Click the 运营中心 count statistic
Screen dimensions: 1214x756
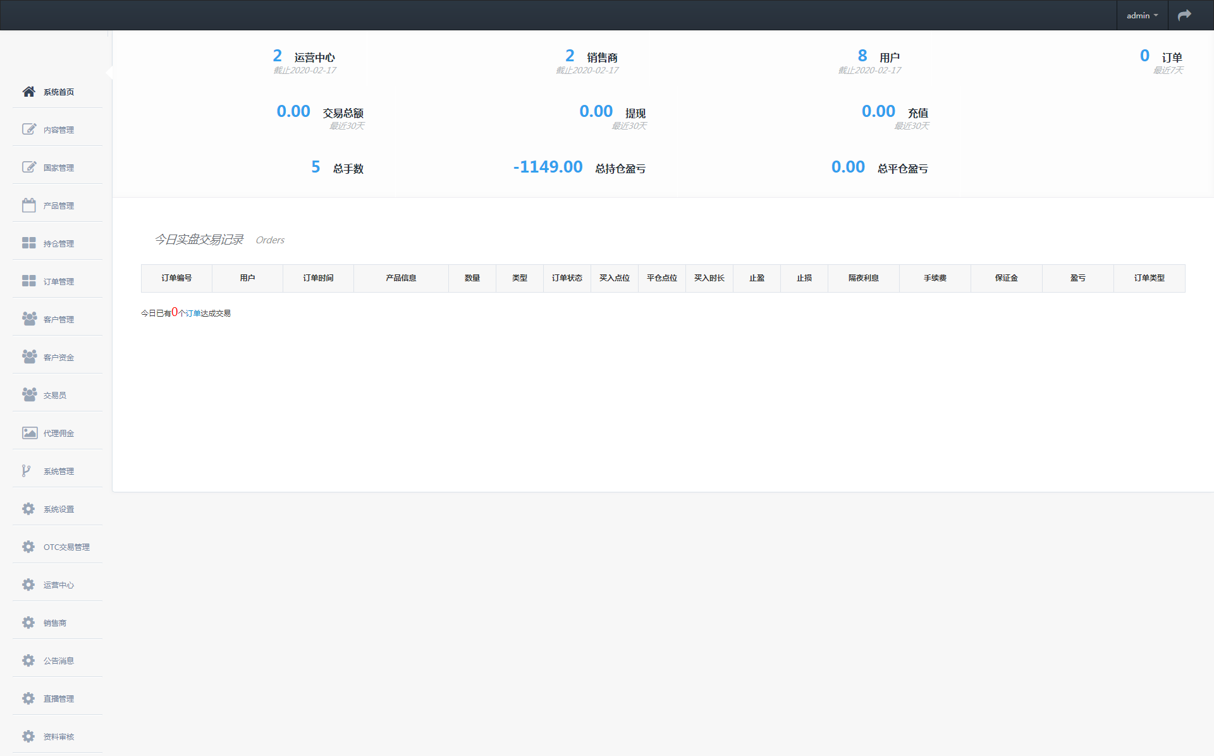tap(278, 56)
